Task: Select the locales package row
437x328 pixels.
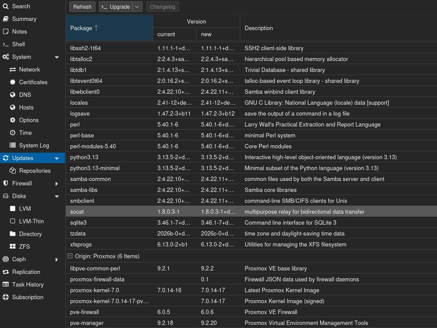Action: tap(251, 102)
